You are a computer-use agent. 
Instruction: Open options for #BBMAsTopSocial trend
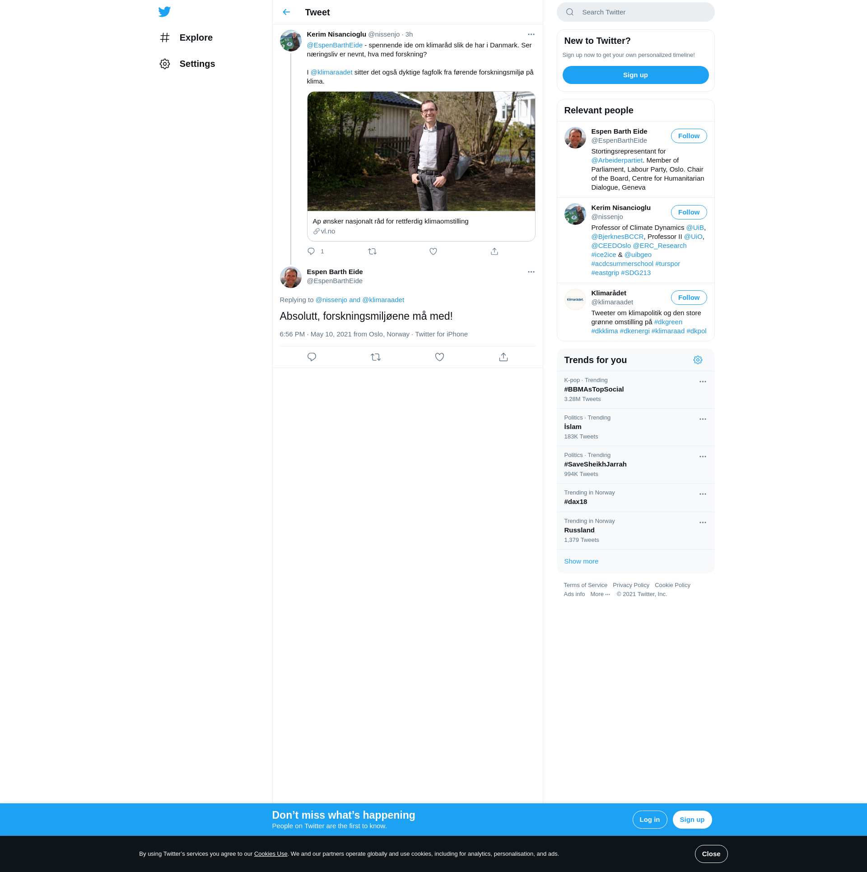click(703, 382)
